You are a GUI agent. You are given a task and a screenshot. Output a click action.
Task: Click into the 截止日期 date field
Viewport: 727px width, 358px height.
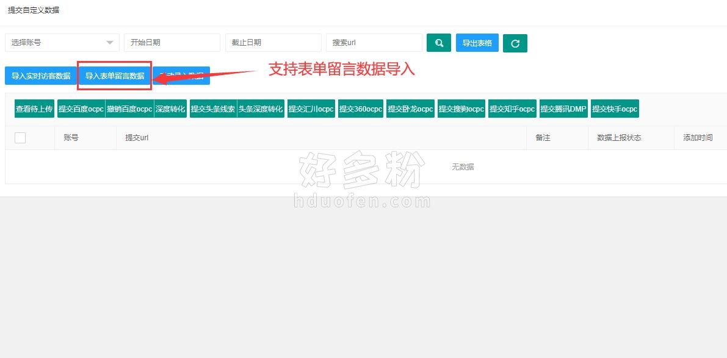pos(273,43)
